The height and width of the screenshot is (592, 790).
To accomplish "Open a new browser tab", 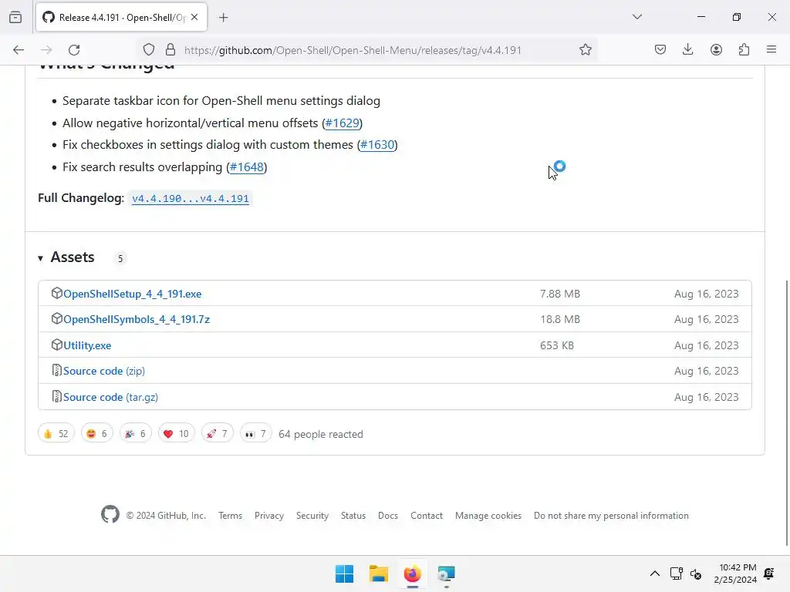I will click(x=223, y=18).
